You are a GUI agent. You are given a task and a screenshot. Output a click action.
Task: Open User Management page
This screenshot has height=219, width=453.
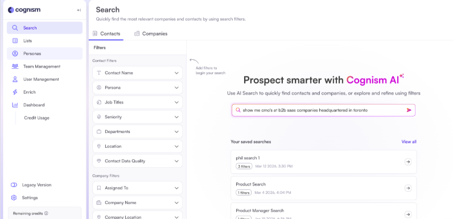pyautogui.click(x=44, y=79)
